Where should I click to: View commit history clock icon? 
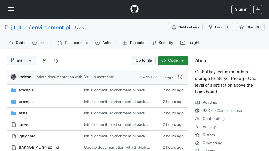coord(180,77)
